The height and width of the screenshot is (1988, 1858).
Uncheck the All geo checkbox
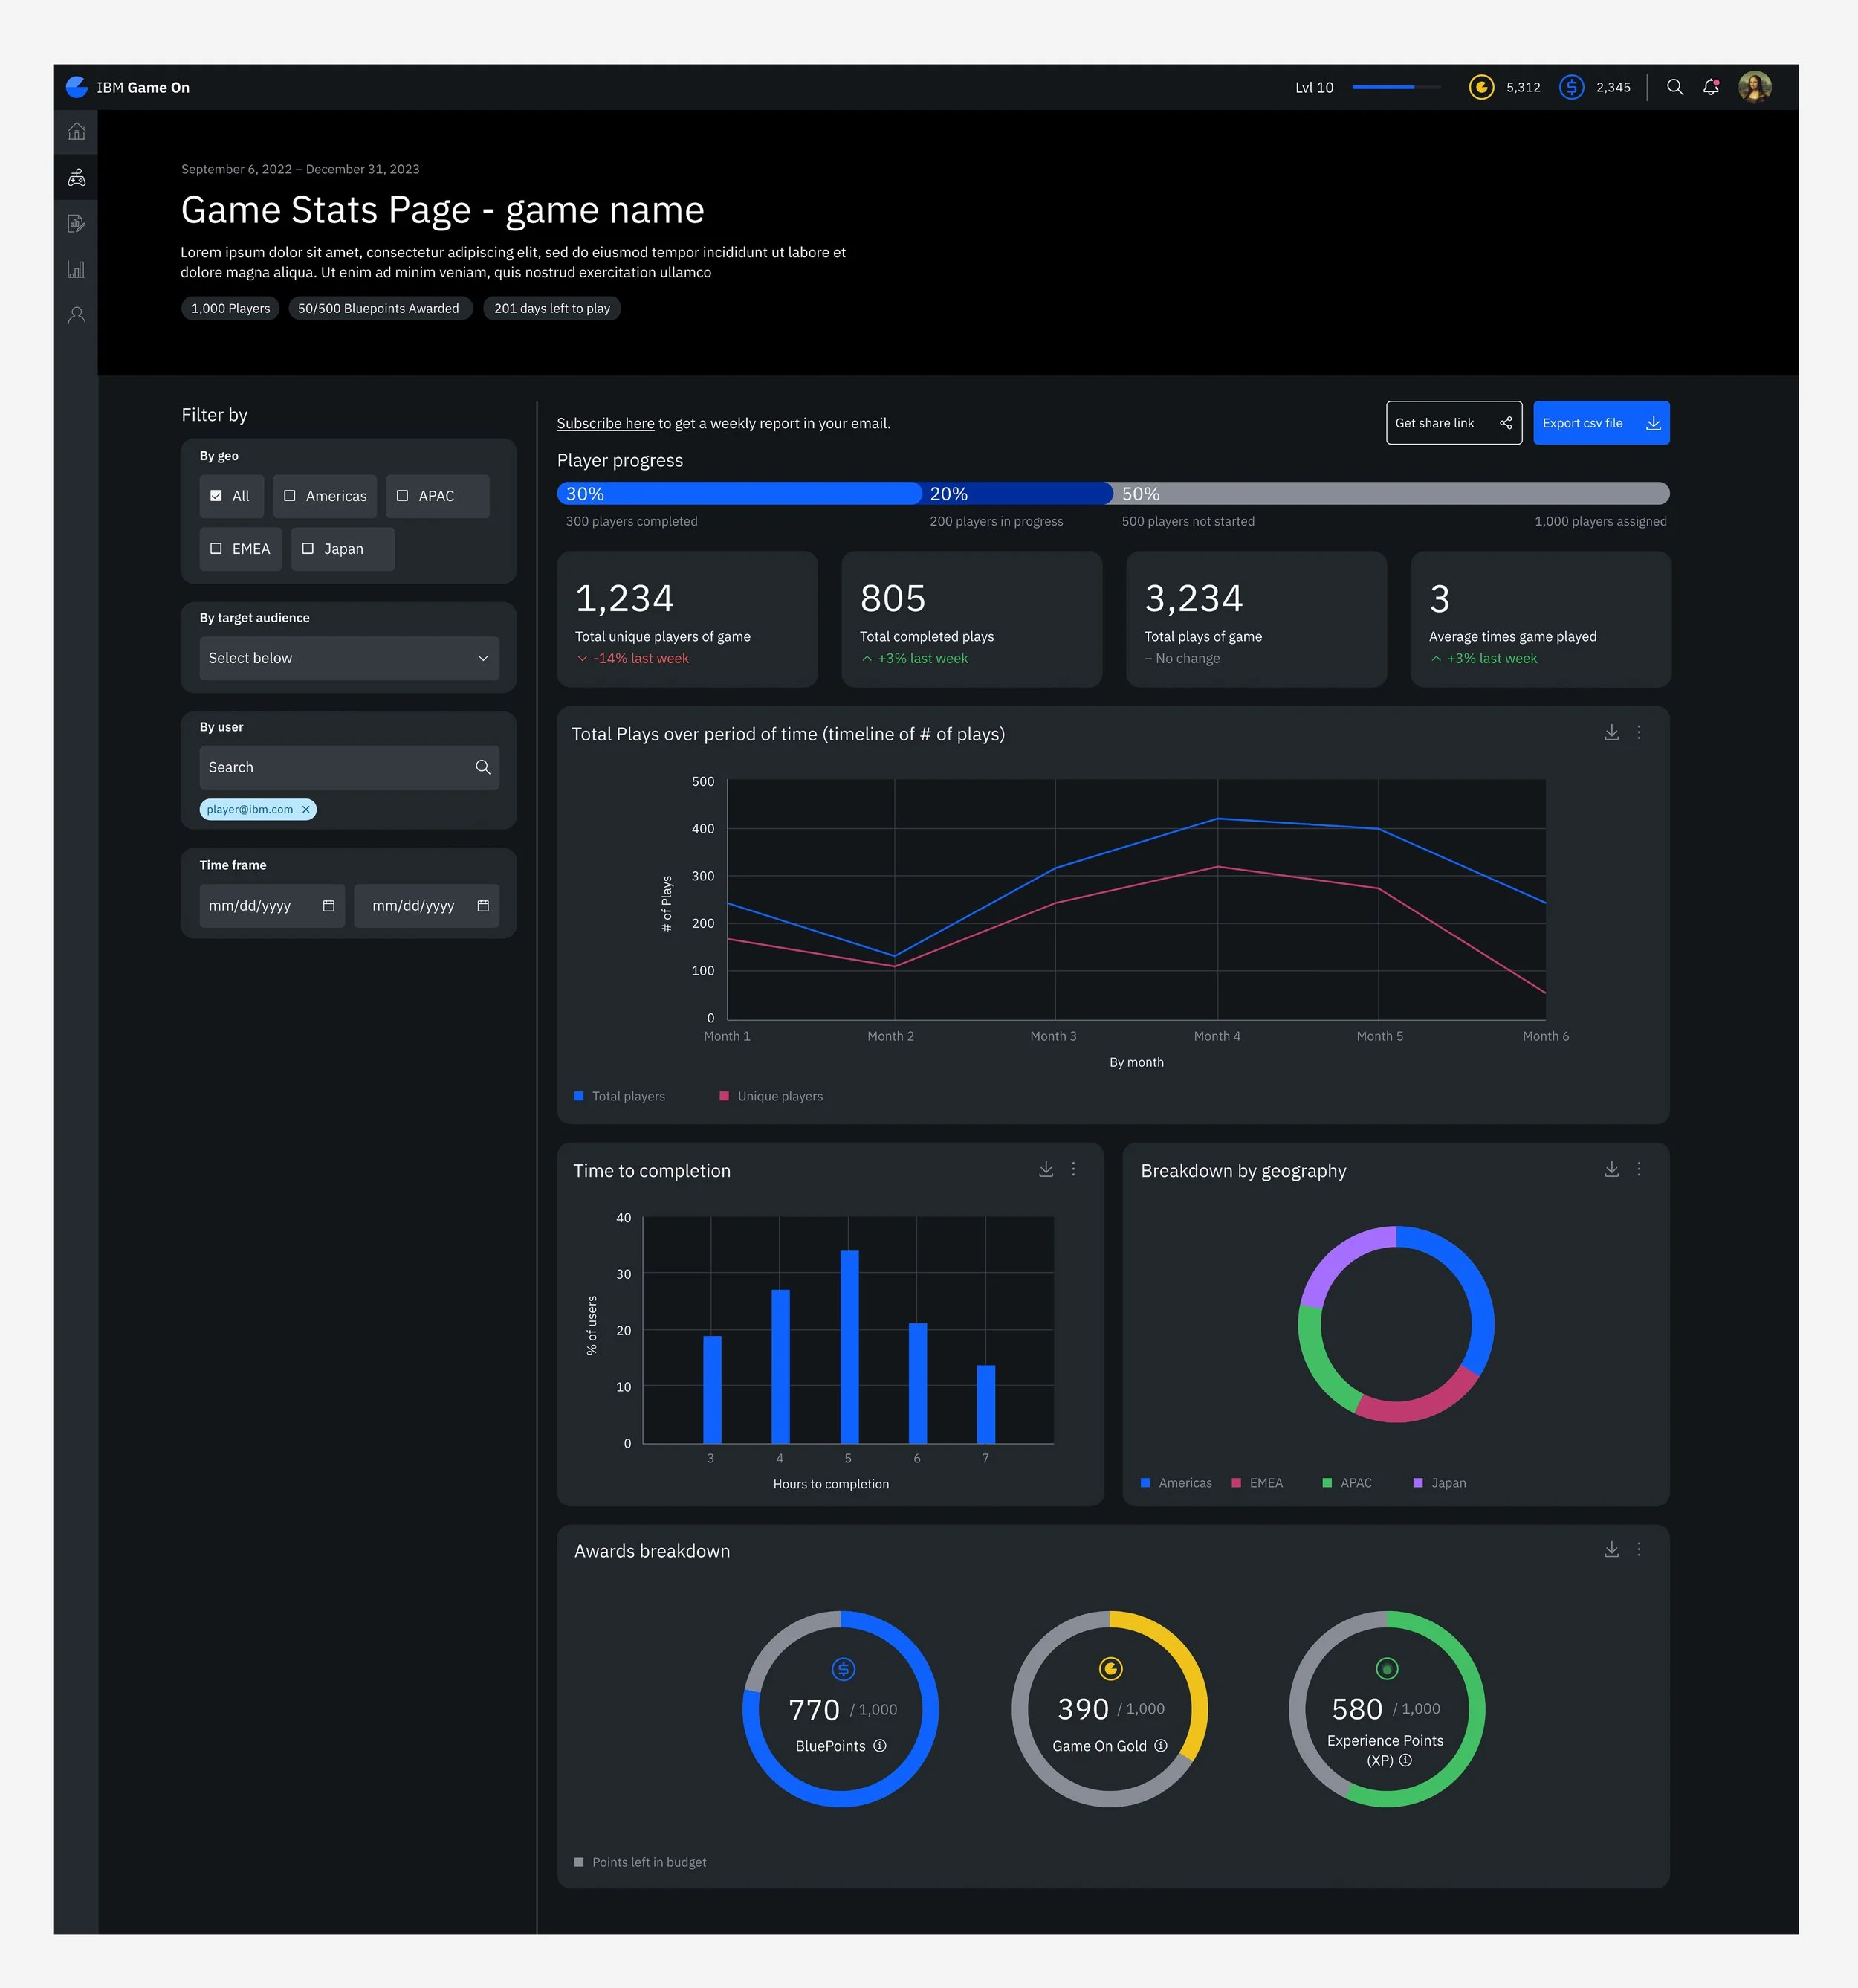(216, 496)
